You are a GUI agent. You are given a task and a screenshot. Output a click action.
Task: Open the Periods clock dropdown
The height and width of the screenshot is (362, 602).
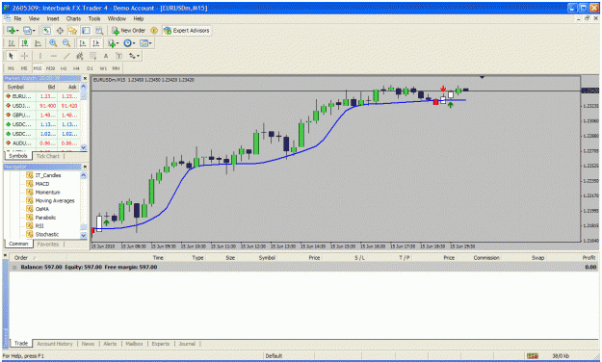pos(129,43)
